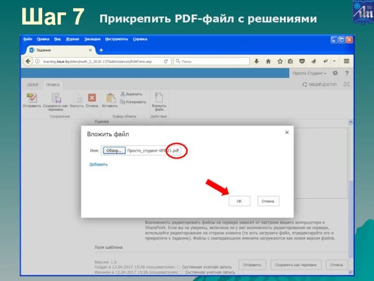Click the bottom Отмена button on the page
This screenshot has width=374, height=281.
(337, 265)
